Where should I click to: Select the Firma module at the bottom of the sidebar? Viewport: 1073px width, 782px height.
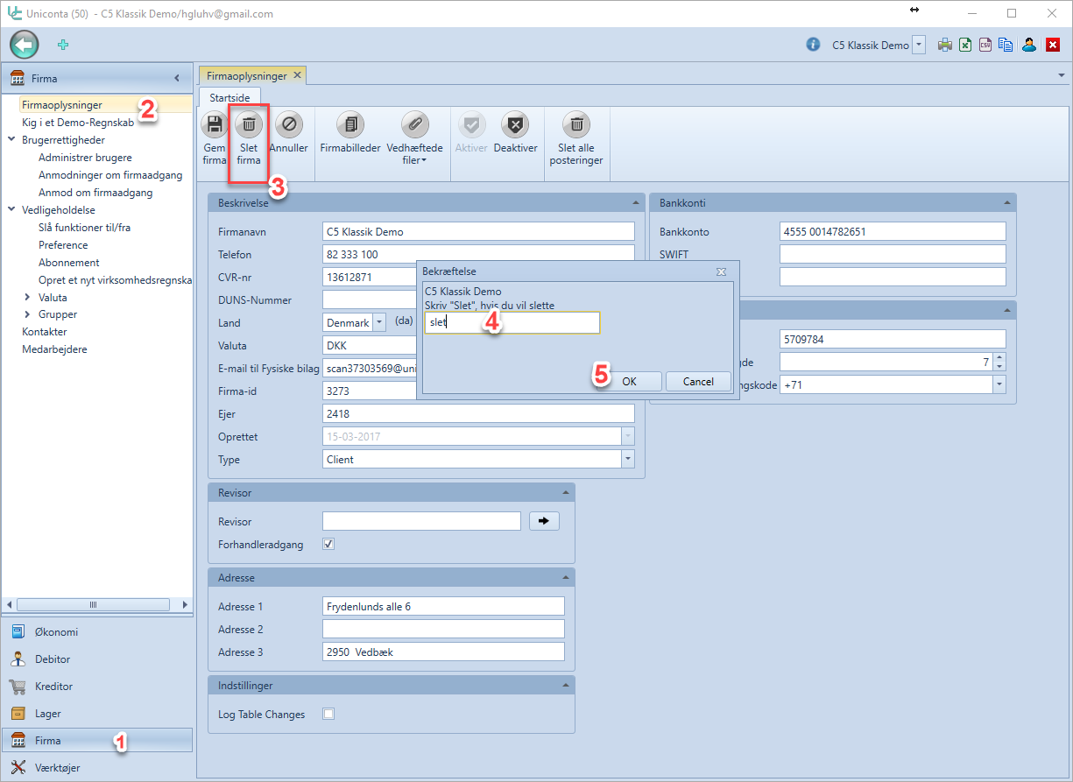click(96, 741)
